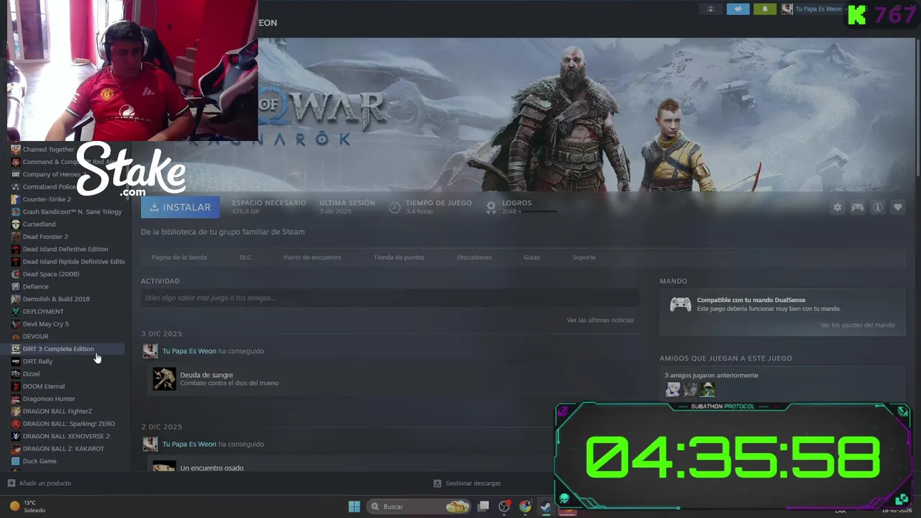This screenshot has width=921, height=518.
Task: Click the plus icon next to Añadir un producto
Action: (x=11, y=483)
